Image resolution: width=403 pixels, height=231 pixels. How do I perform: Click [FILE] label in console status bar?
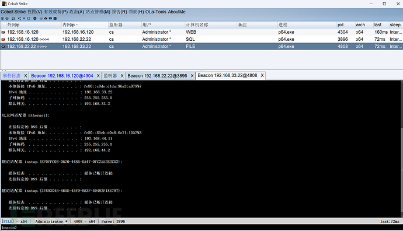(x=8, y=221)
